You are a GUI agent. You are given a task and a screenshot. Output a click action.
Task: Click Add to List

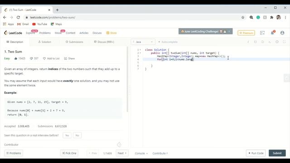point(51,58)
